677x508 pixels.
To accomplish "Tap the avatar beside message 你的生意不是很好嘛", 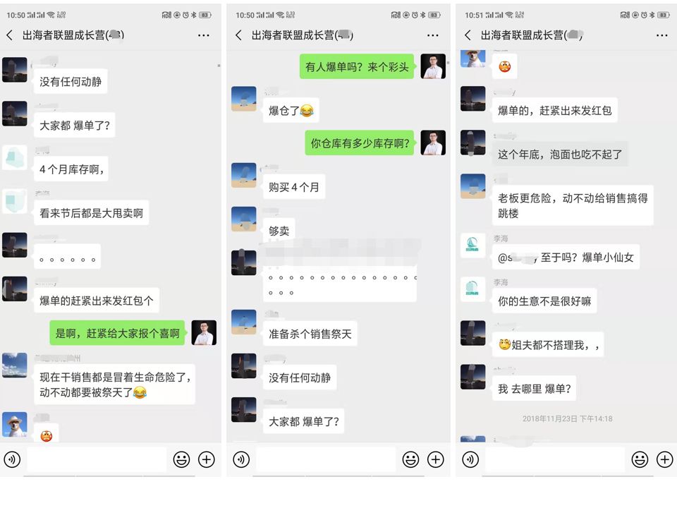I will (472, 289).
